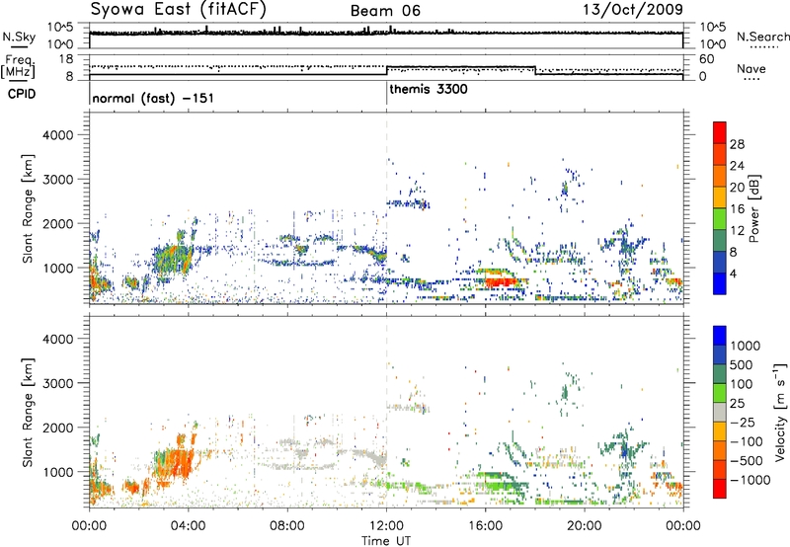Click the '-500' value on Velocity colorbar
Screen dimensions: 790x547
pos(747,460)
